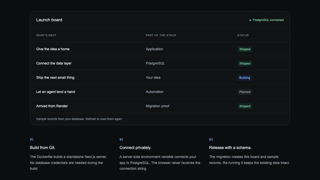This screenshot has height=180, width=320.
Task: Click the '03' step number
Action: tap(211, 139)
